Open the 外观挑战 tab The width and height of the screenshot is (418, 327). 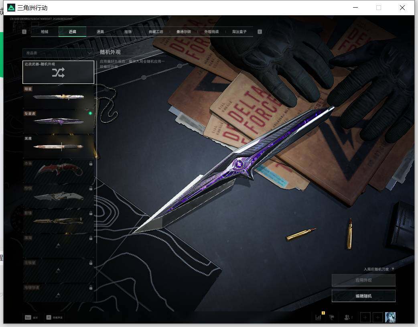click(211, 32)
